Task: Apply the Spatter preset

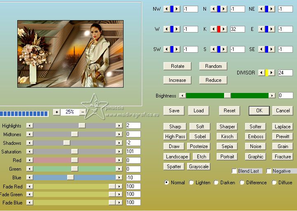Action: (x=174, y=167)
